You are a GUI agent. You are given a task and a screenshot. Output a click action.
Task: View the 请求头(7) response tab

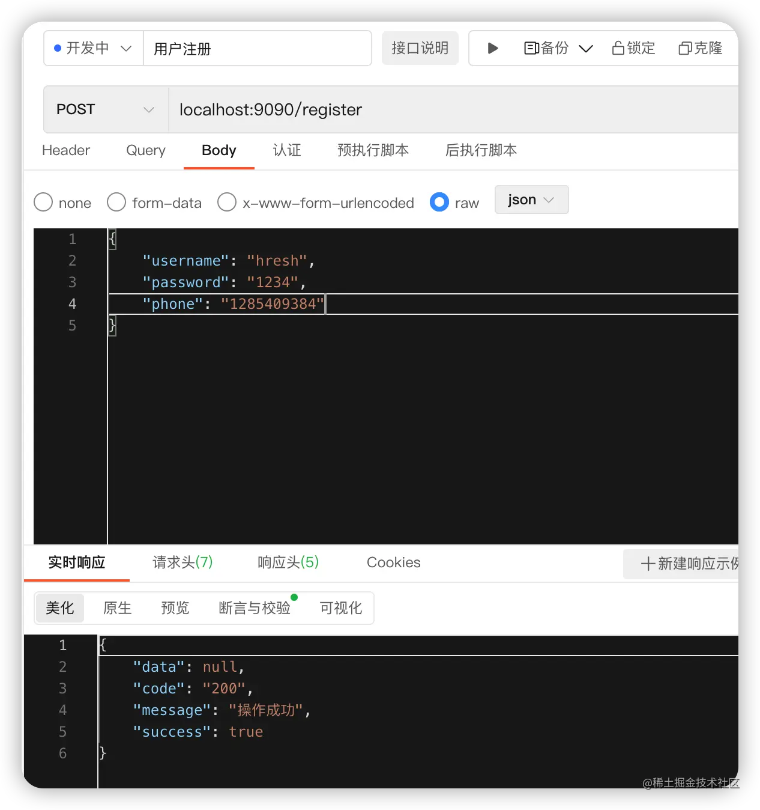click(x=182, y=562)
